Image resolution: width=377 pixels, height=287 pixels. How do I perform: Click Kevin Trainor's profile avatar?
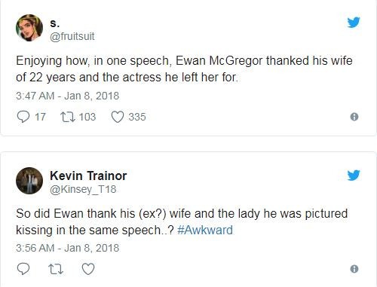[x=29, y=181]
